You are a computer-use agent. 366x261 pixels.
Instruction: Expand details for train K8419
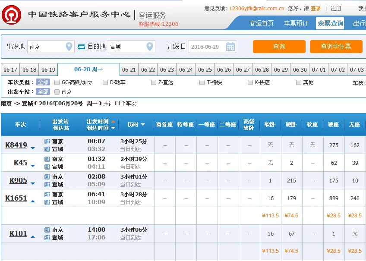coord(32,148)
